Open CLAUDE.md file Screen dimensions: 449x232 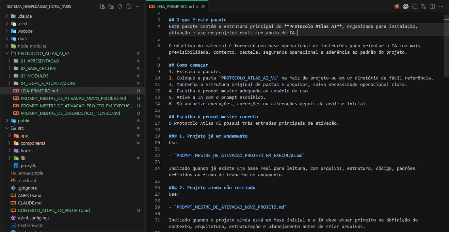(x=73, y=203)
